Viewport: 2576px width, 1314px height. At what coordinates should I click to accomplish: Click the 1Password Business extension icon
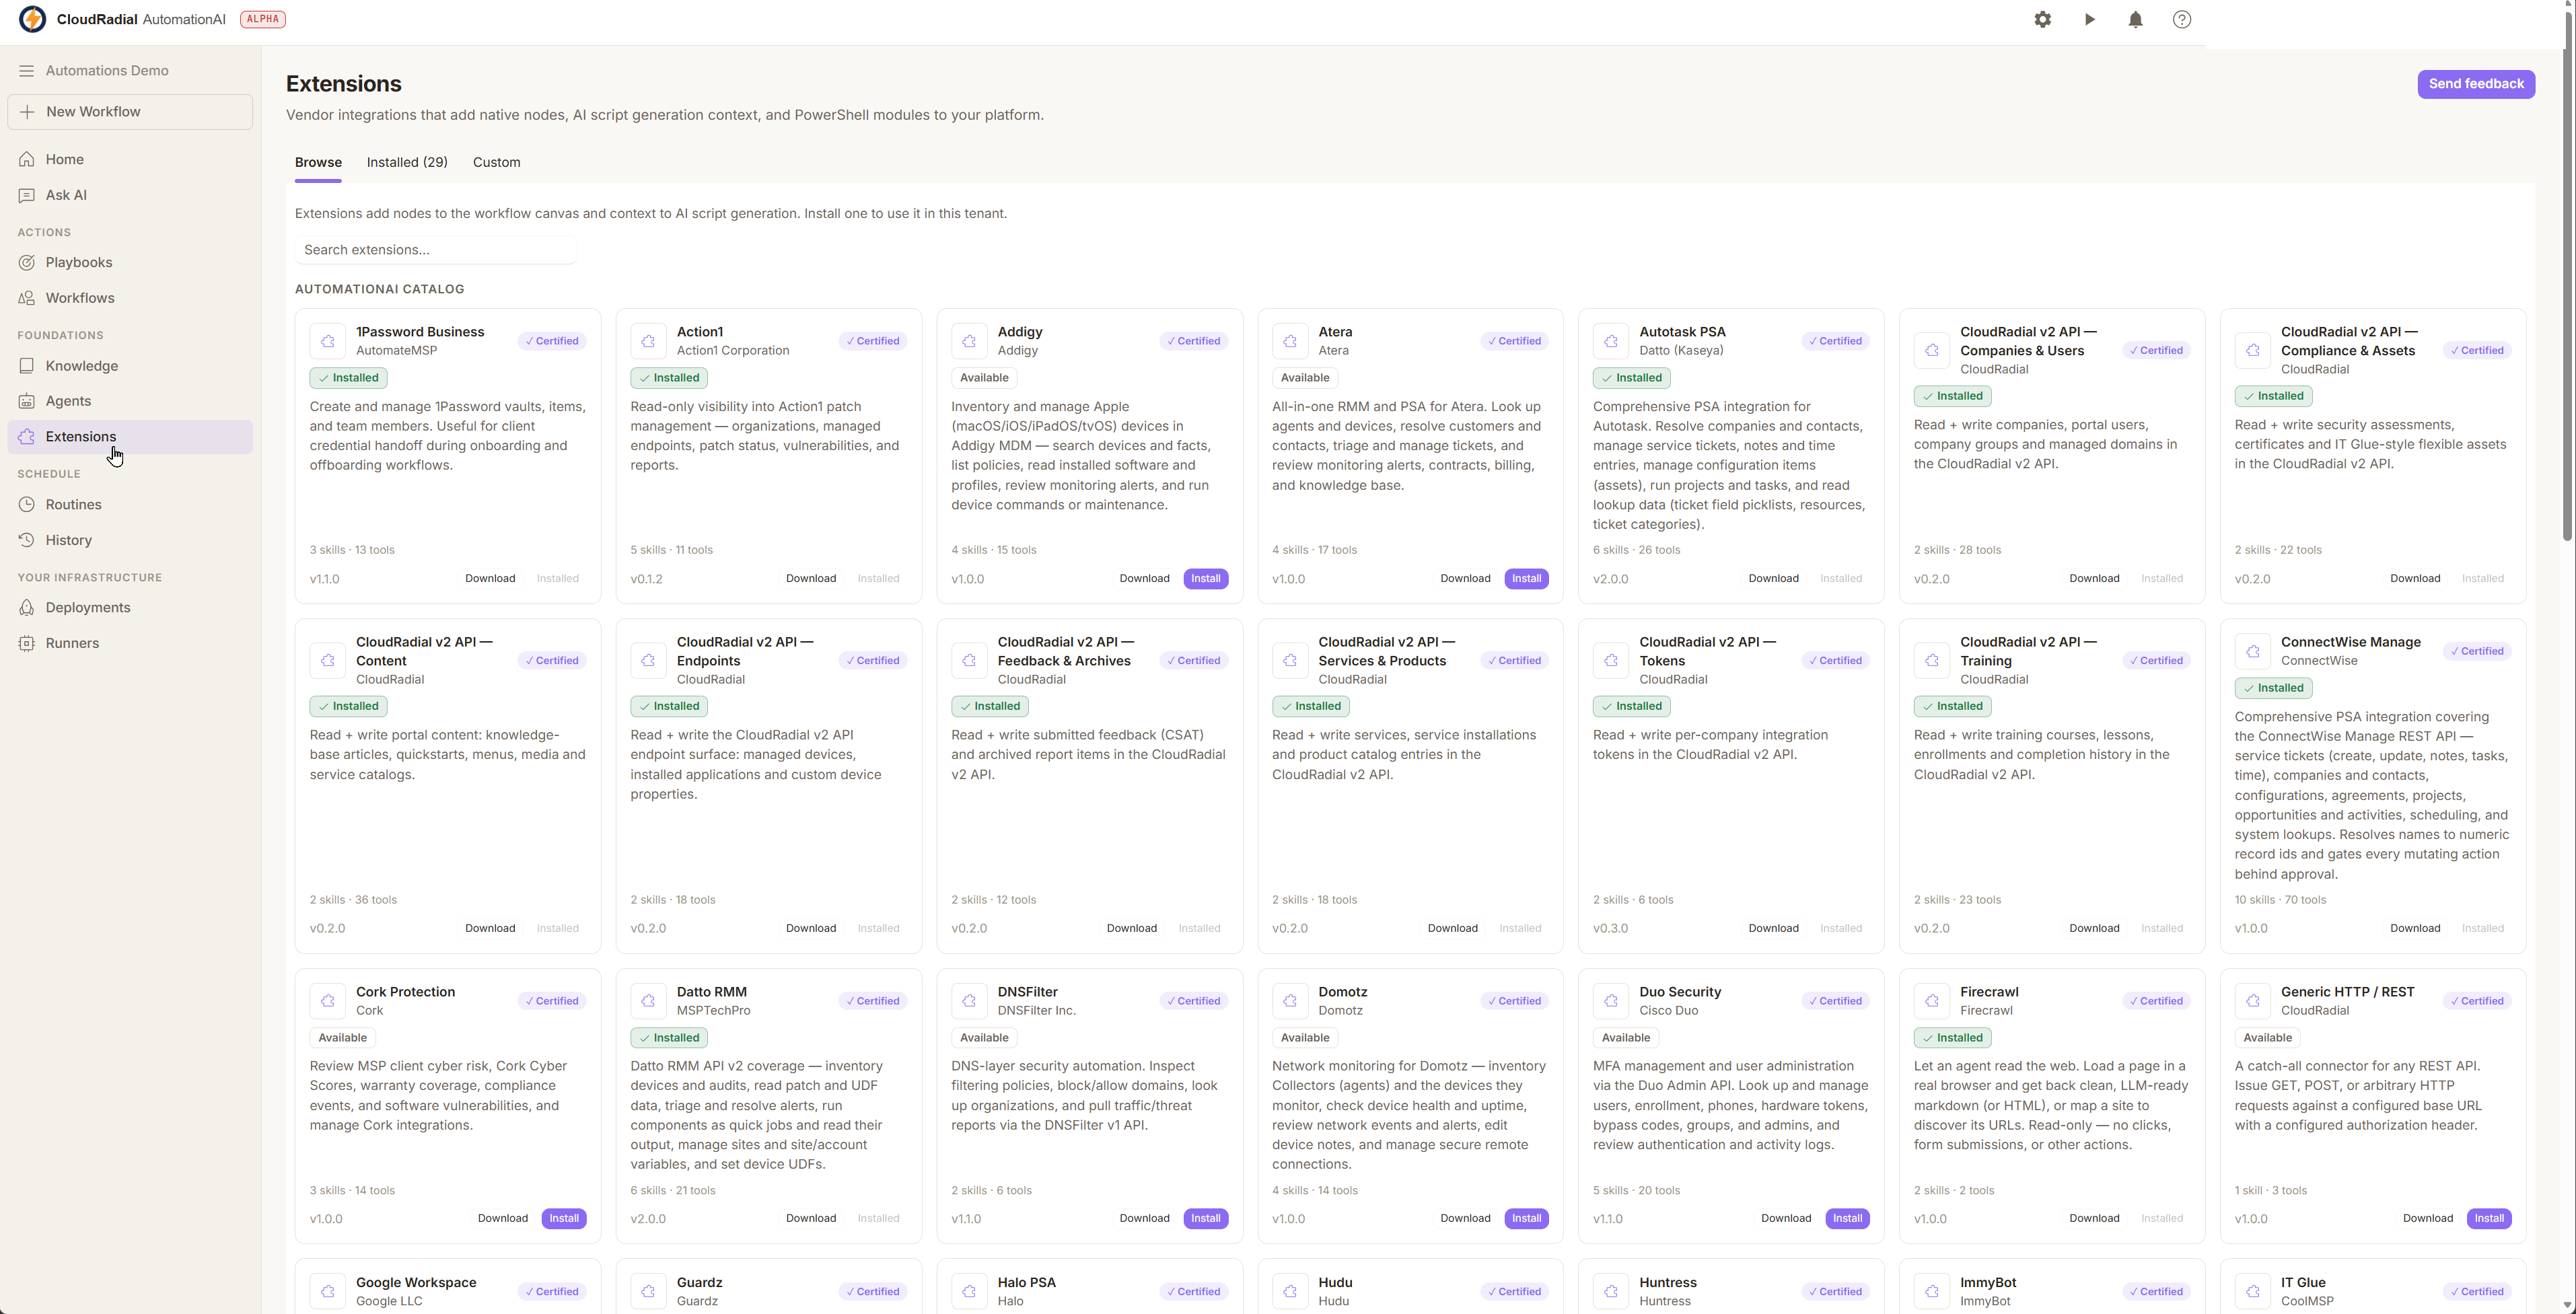pos(327,341)
